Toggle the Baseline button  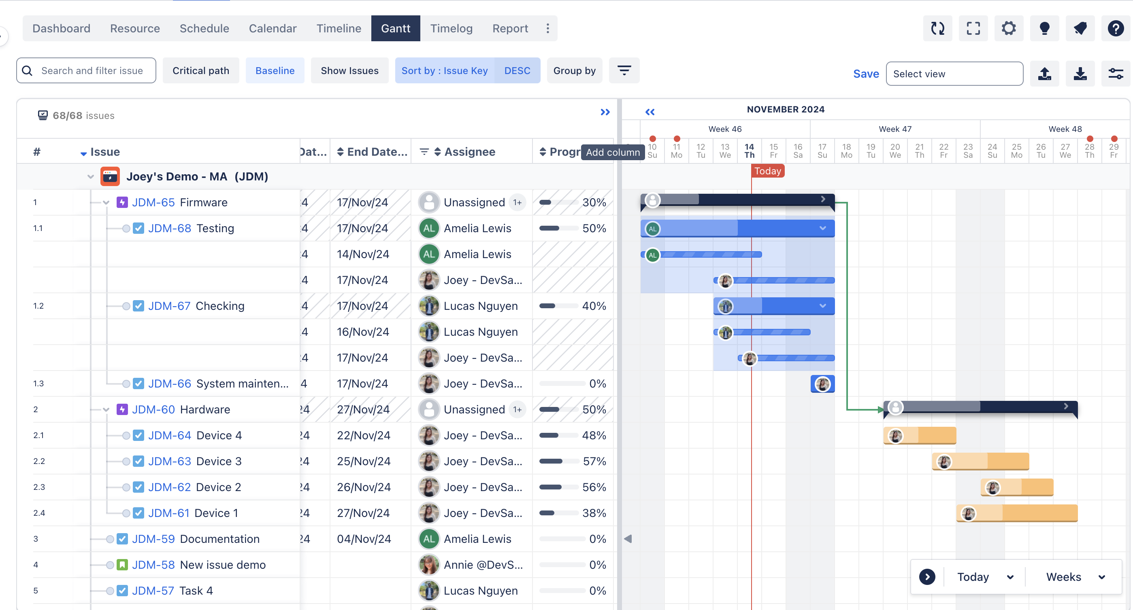pos(275,70)
